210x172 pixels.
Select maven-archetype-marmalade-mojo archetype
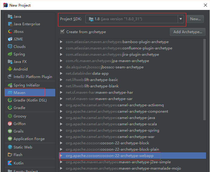(123, 168)
